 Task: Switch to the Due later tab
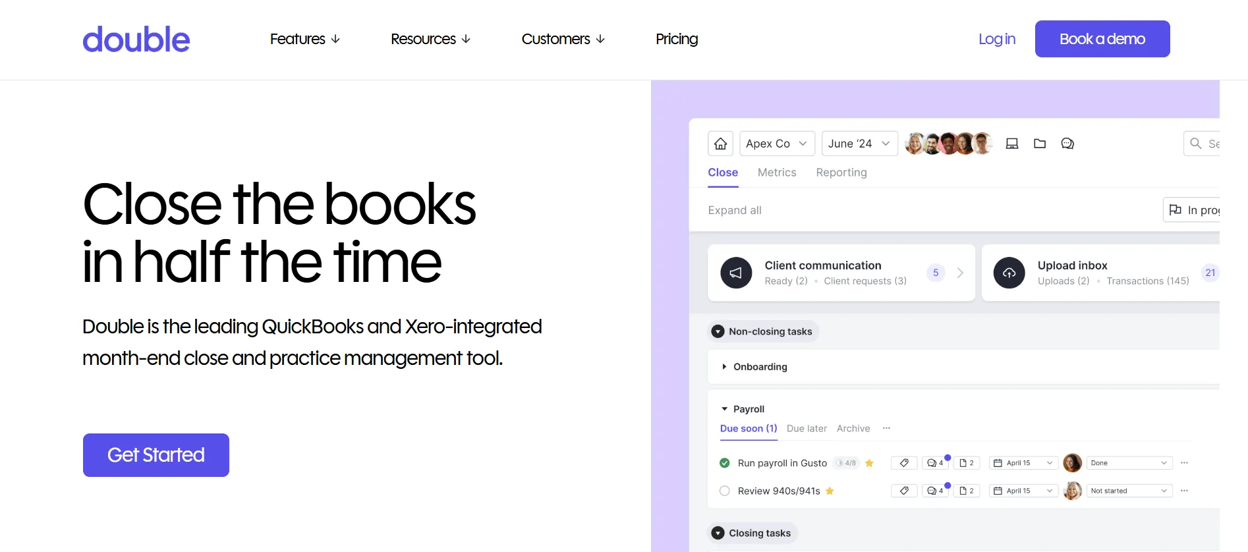pyautogui.click(x=807, y=428)
